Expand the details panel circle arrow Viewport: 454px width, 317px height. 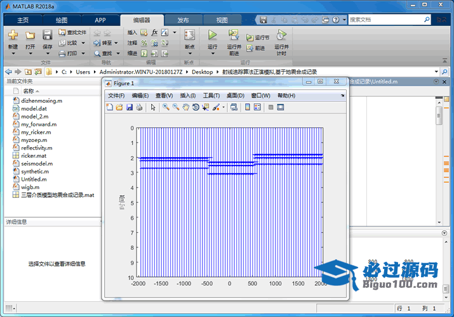444,233
